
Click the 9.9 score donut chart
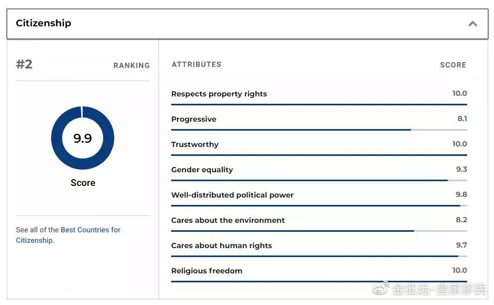click(83, 138)
